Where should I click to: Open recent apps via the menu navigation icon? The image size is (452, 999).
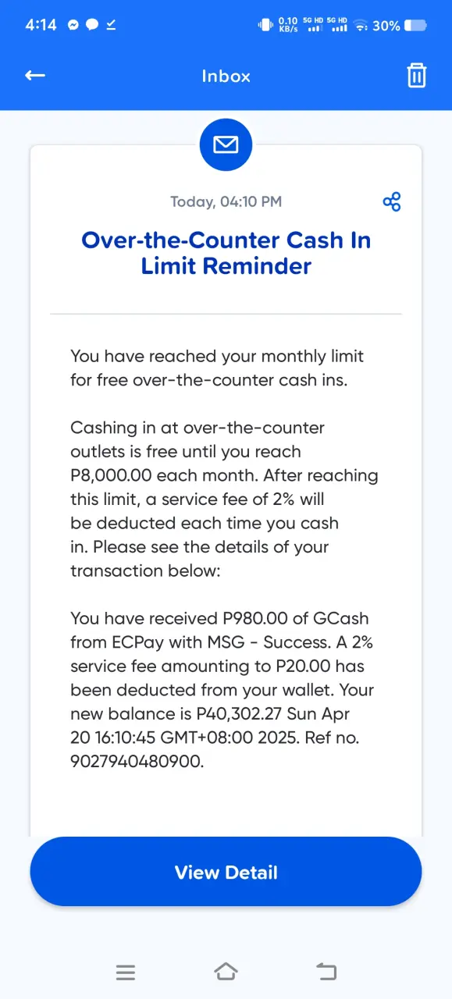tap(125, 972)
